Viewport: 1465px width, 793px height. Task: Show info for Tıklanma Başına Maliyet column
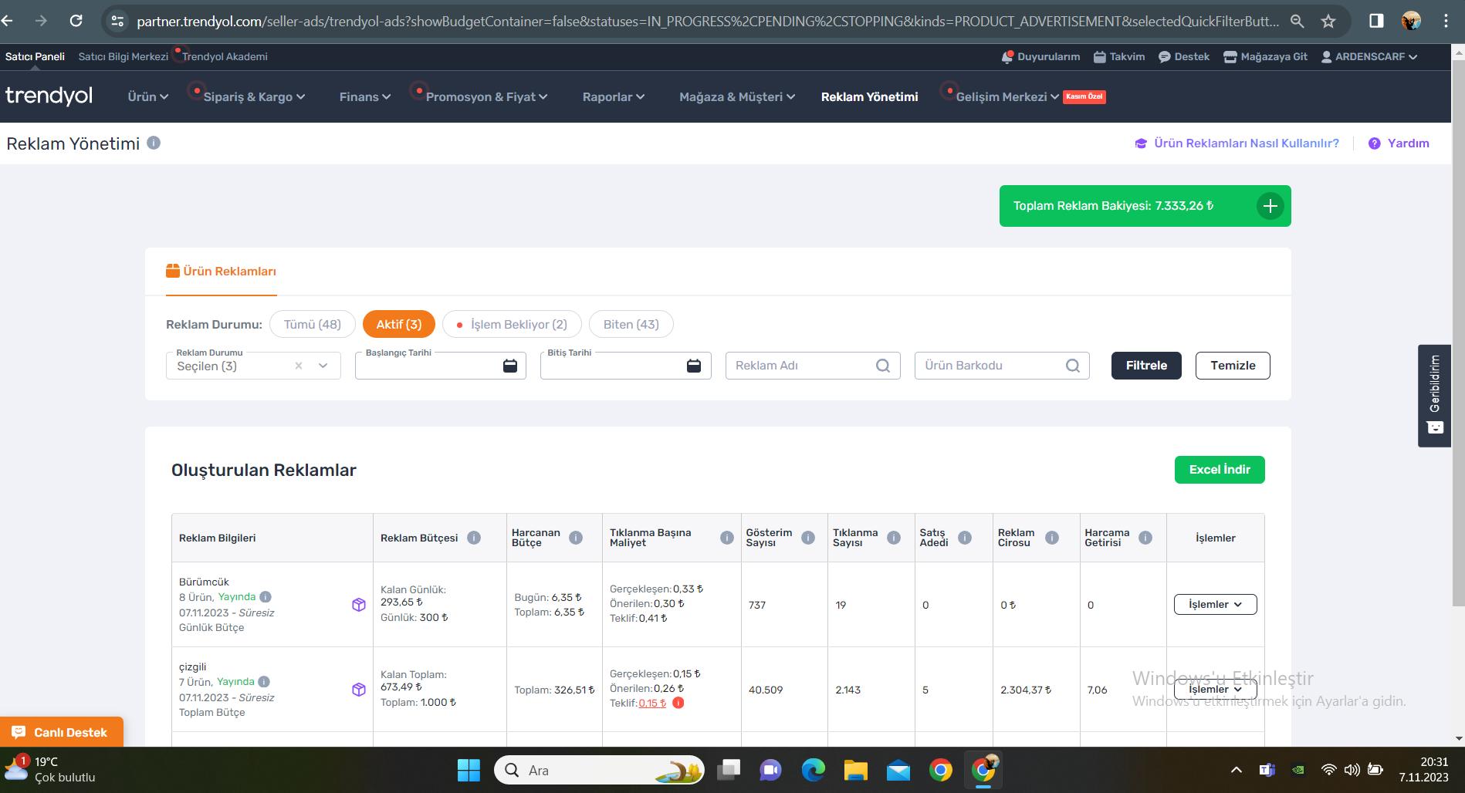(x=726, y=538)
